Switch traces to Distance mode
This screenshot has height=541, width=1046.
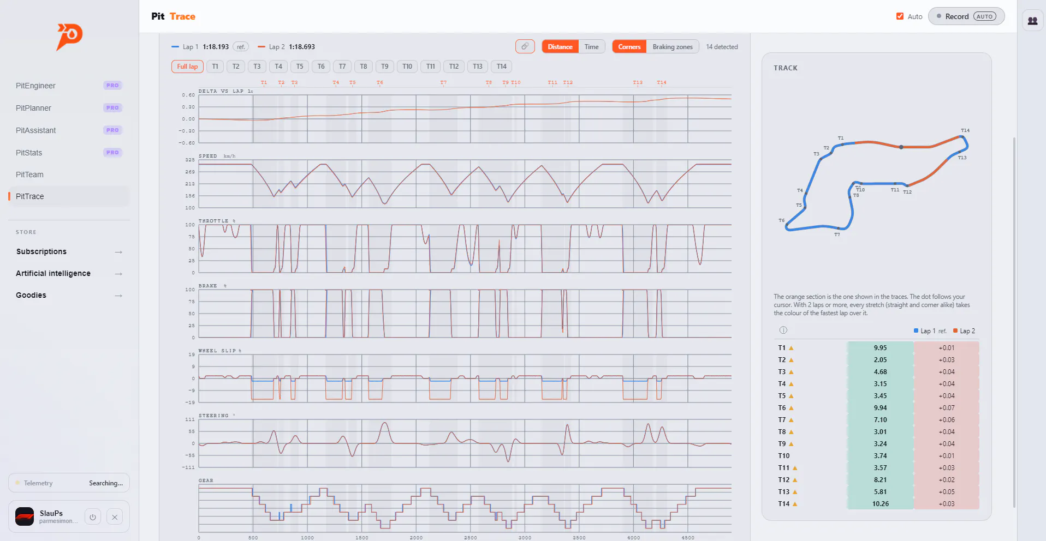560,46
